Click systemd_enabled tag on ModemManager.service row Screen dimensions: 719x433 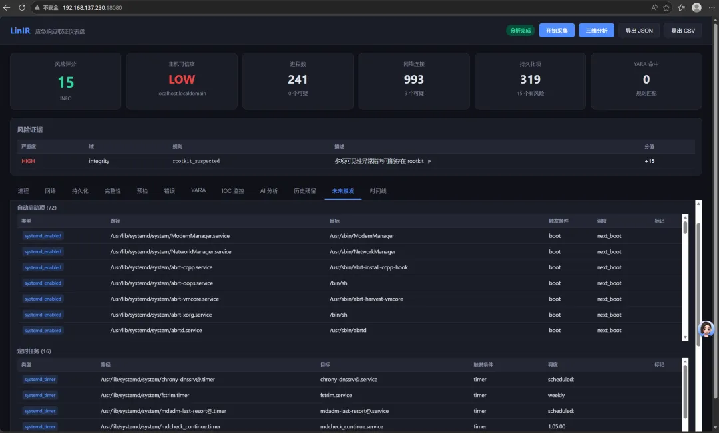click(43, 236)
